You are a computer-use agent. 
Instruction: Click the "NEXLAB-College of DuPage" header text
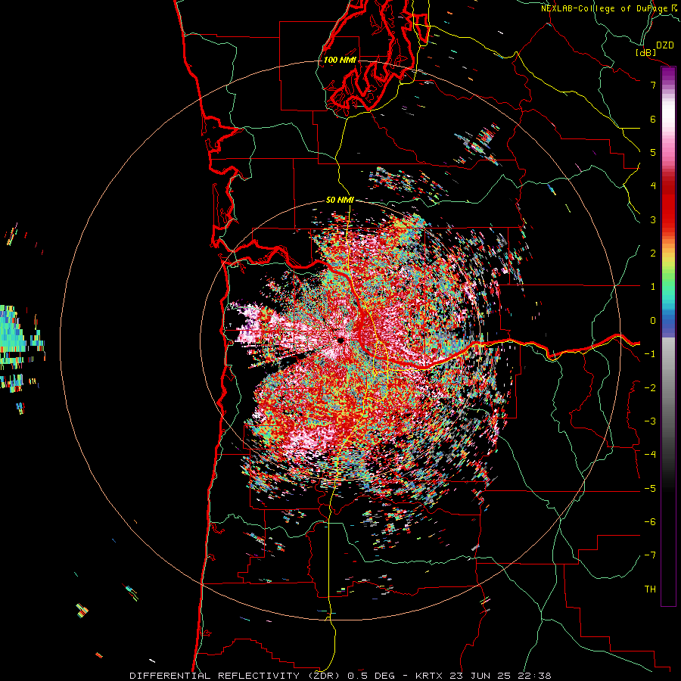click(605, 8)
